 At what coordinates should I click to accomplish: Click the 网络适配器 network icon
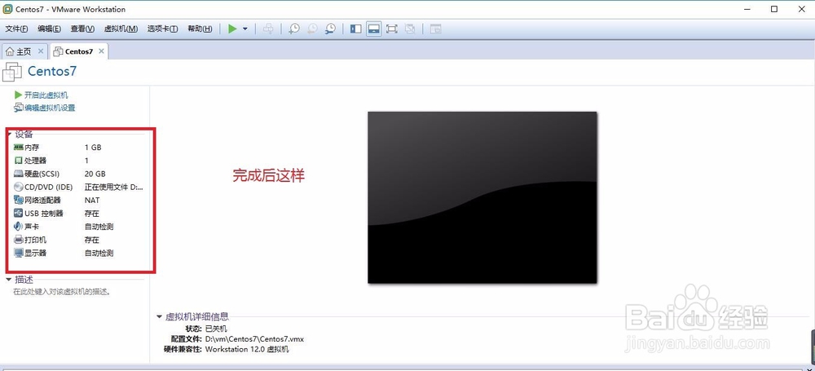click(x=19, y=201)
